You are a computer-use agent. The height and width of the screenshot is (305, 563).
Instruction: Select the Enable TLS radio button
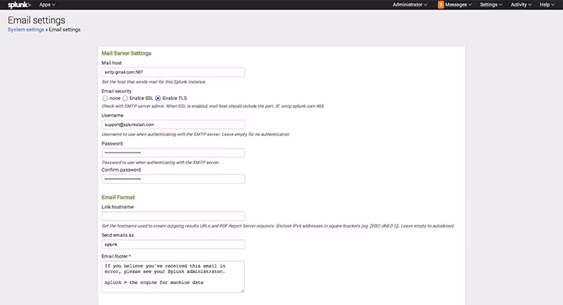pos(158,98)
